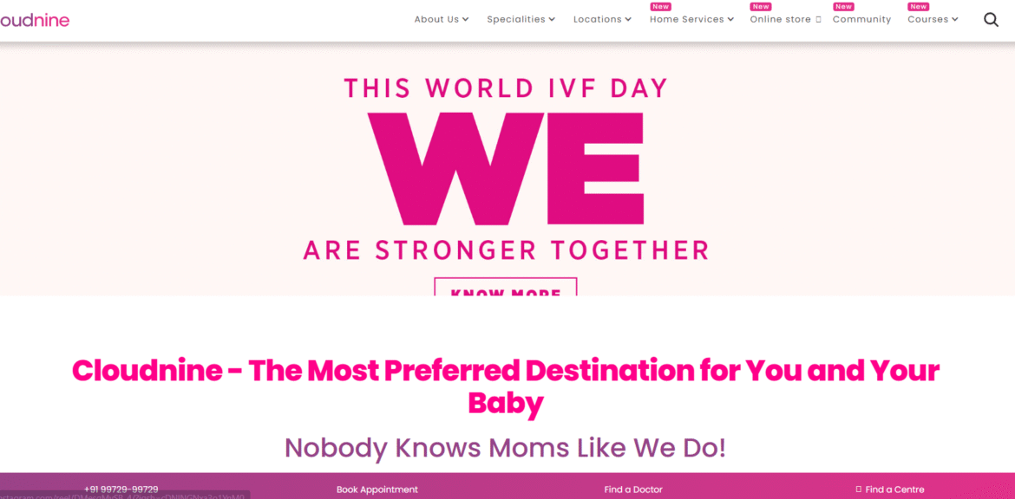
Task: Open the Online store menu item
Action: point(780,19)
